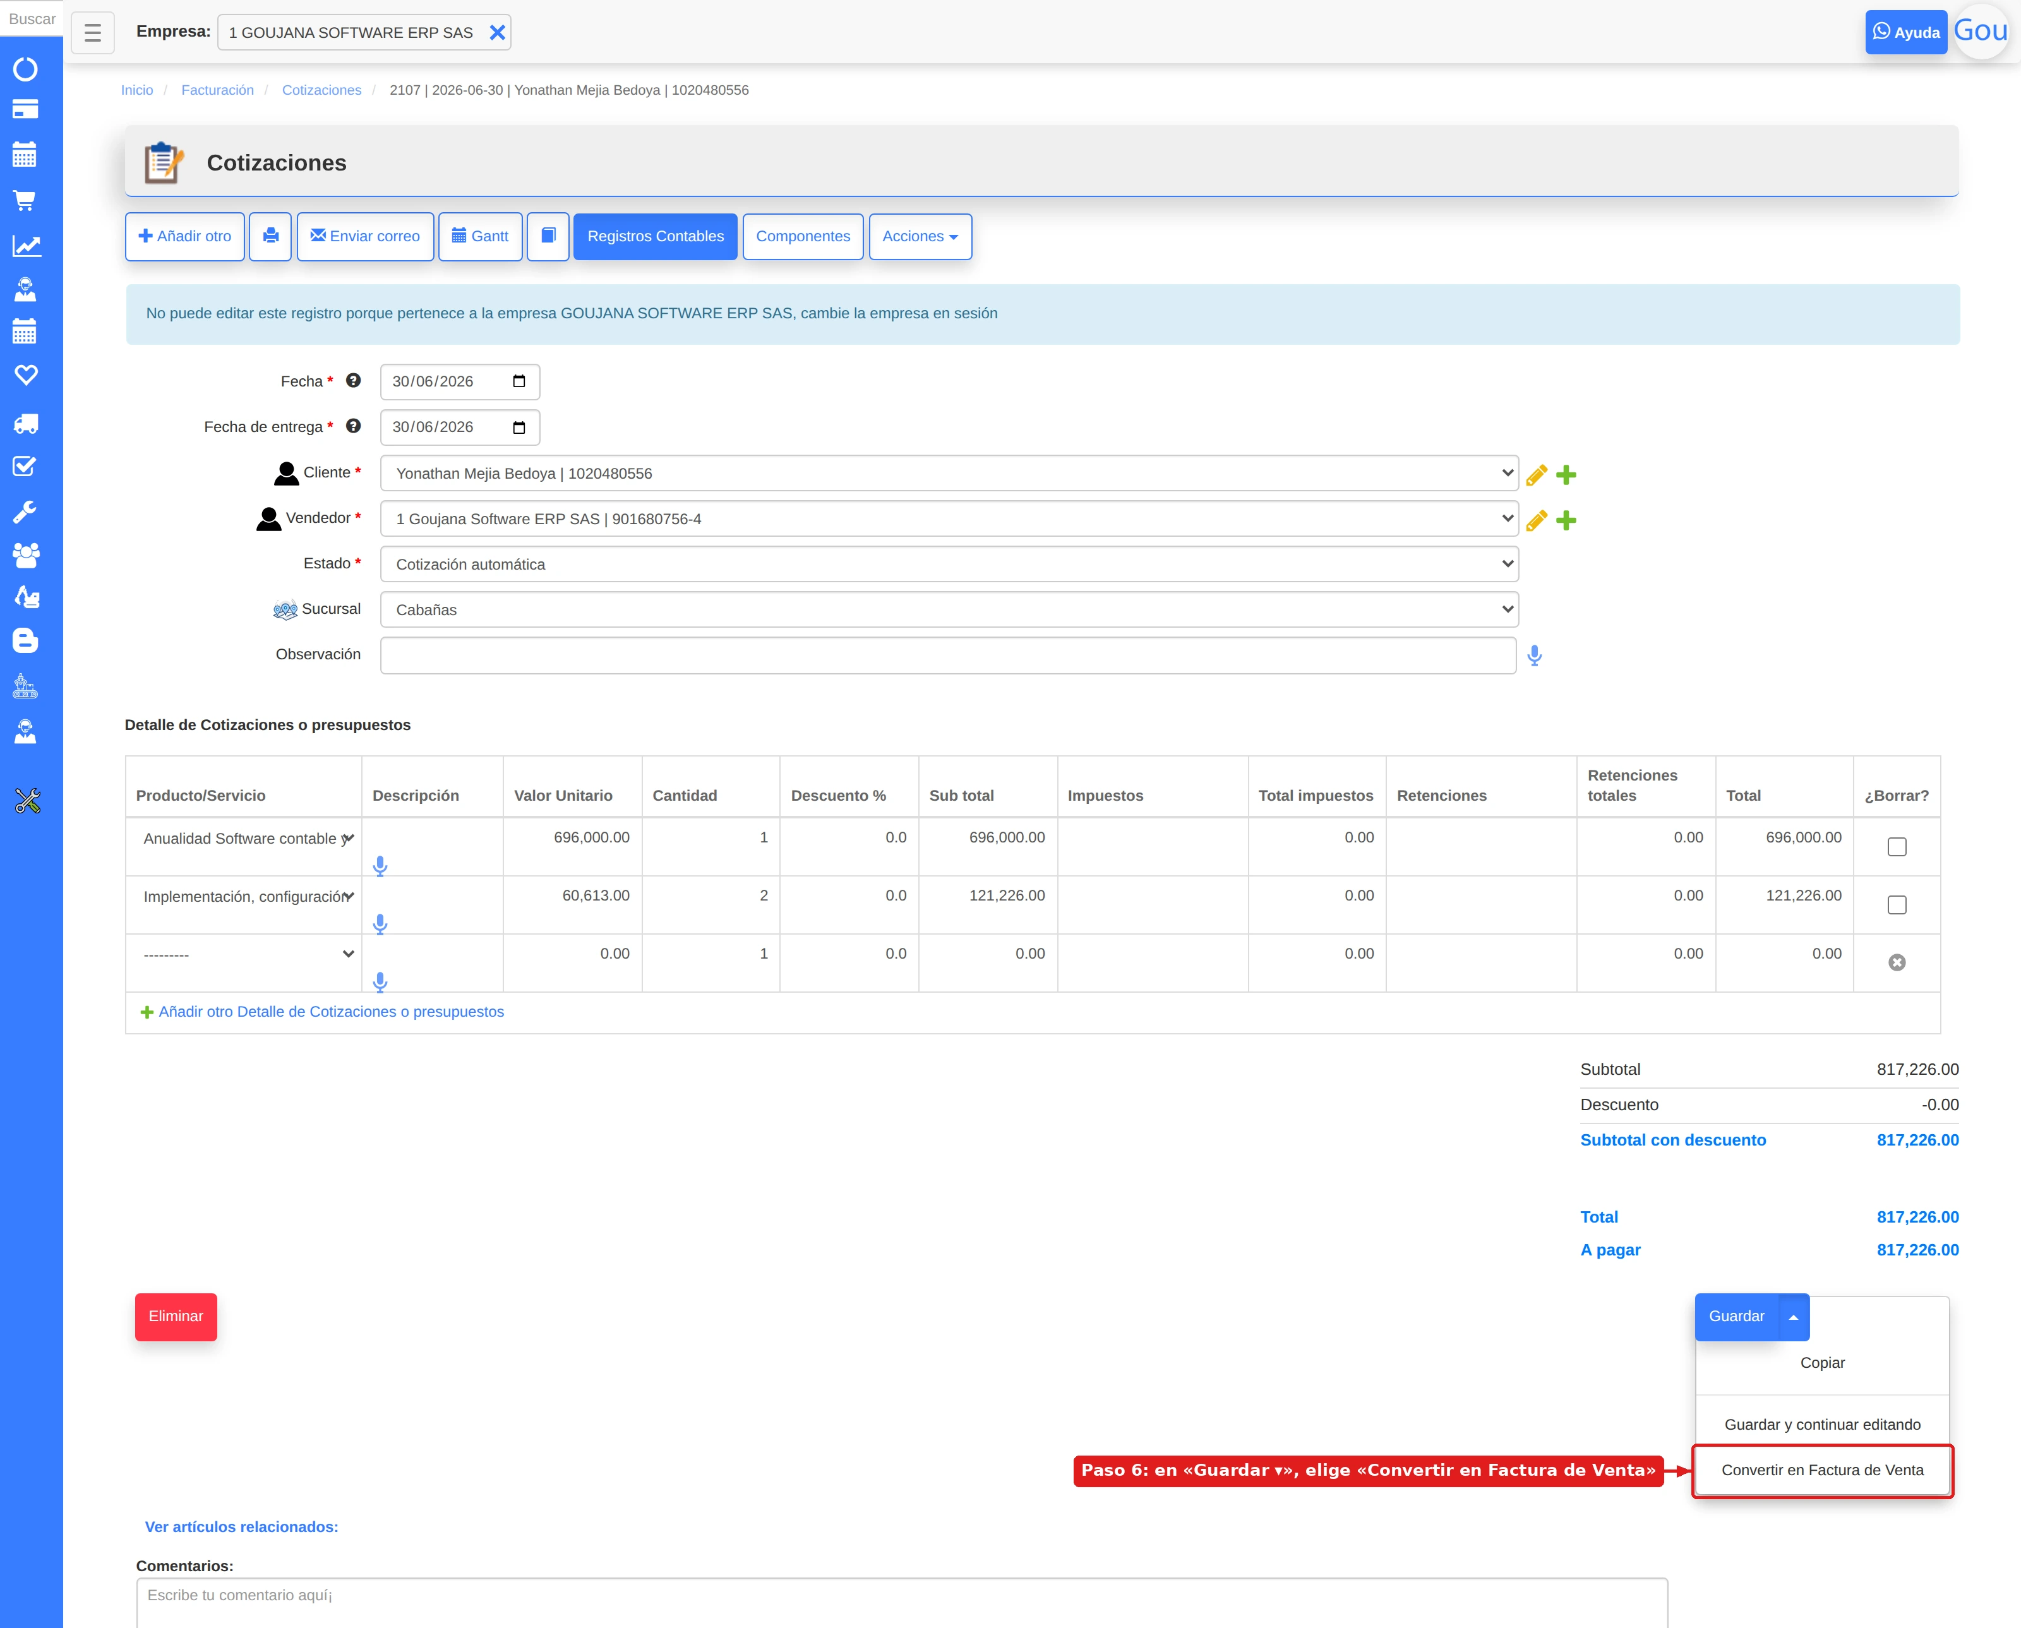Open the hamburger menu icon

coord(92,33)
